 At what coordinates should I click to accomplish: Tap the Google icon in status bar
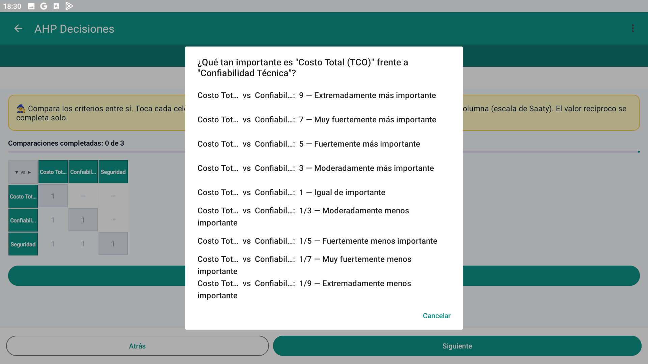pos(44,6)
